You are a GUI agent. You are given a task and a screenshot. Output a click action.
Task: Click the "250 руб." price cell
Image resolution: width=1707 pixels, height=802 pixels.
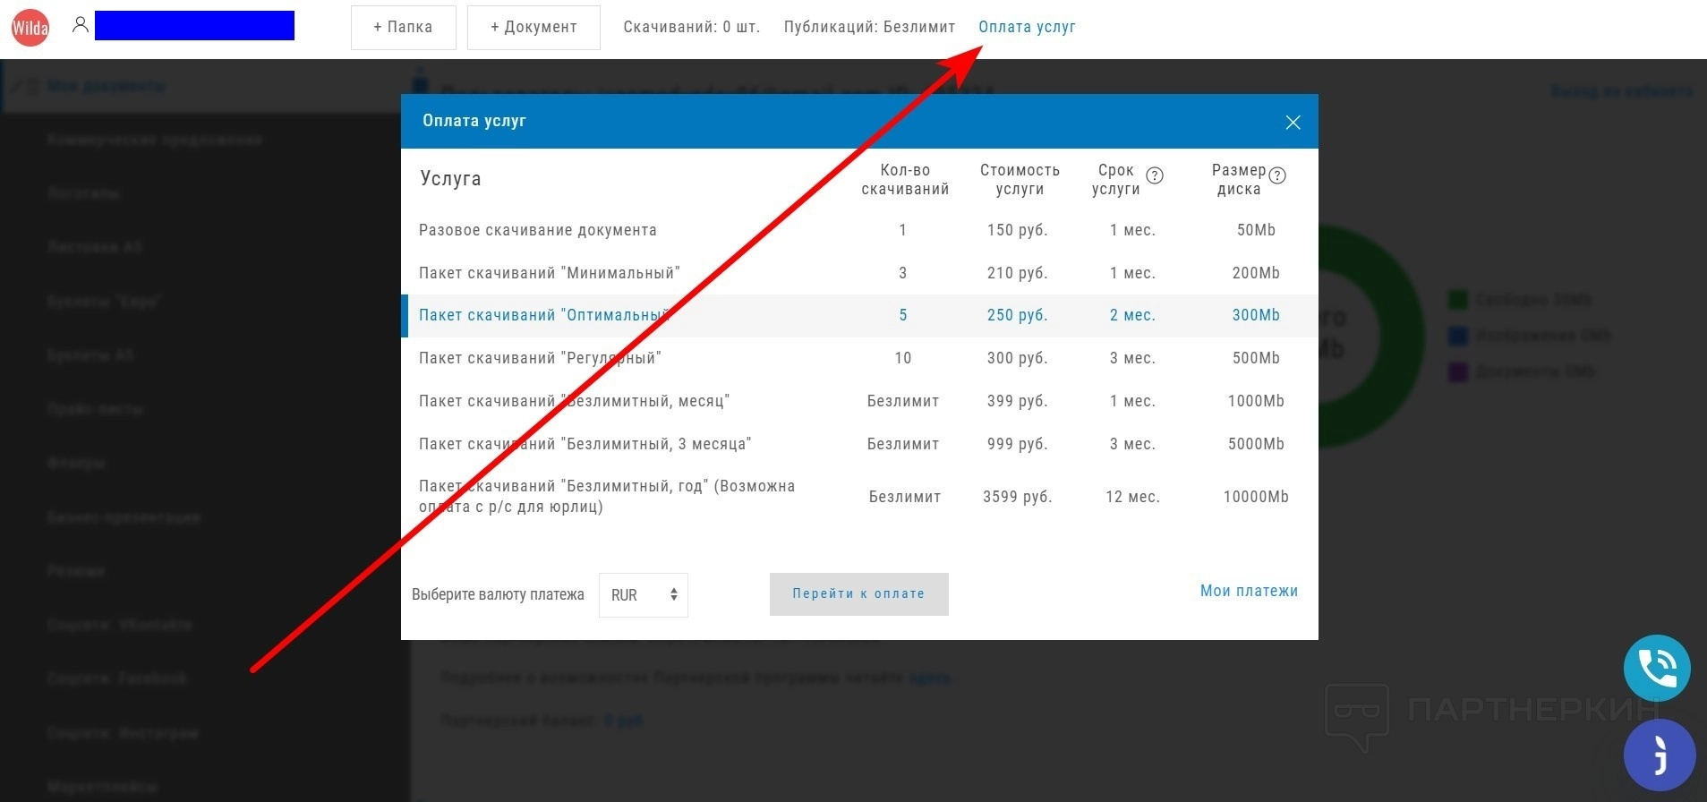click(1018, 315)
